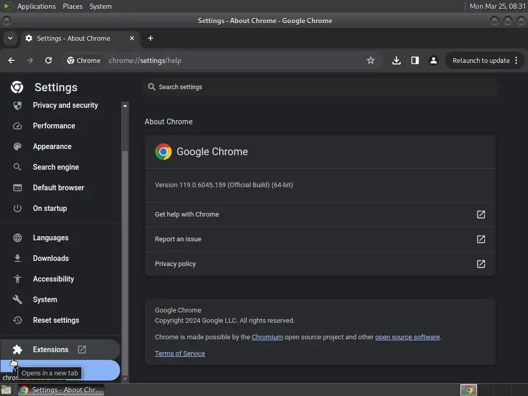Click the Appearance palette icon

(x=17, y=146)
